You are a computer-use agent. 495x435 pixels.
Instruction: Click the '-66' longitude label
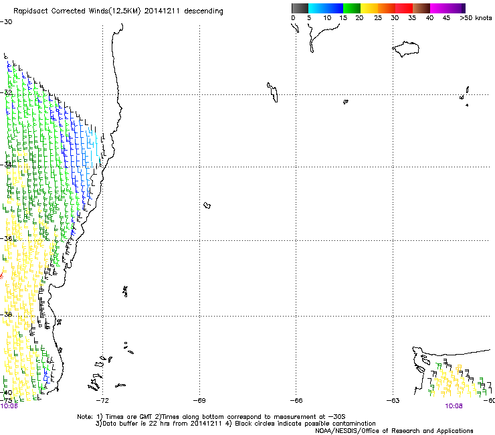[x=296, y=401]
